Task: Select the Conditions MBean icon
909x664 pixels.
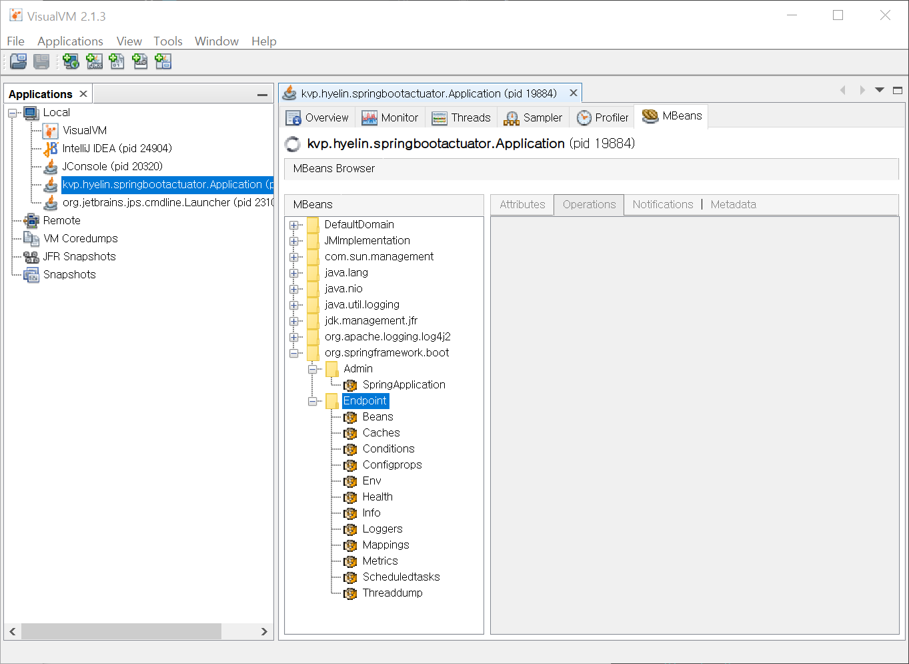Action: (350, 449)
